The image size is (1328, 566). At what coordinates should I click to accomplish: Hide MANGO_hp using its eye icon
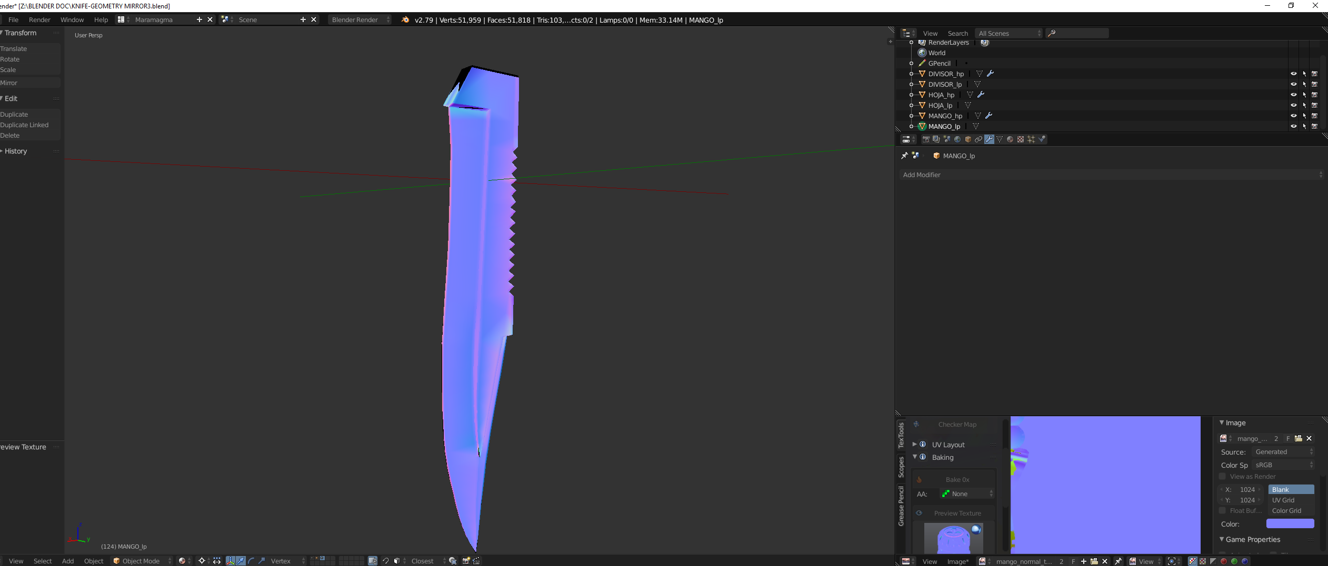pyautogui.click(x=1293, y=116)
